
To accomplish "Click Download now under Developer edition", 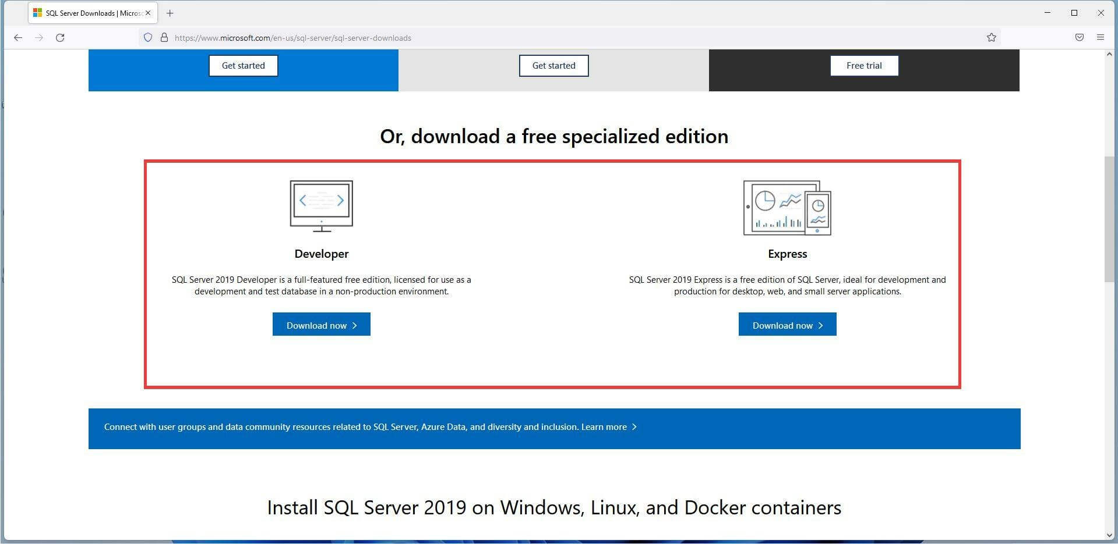I will [321, 325].
